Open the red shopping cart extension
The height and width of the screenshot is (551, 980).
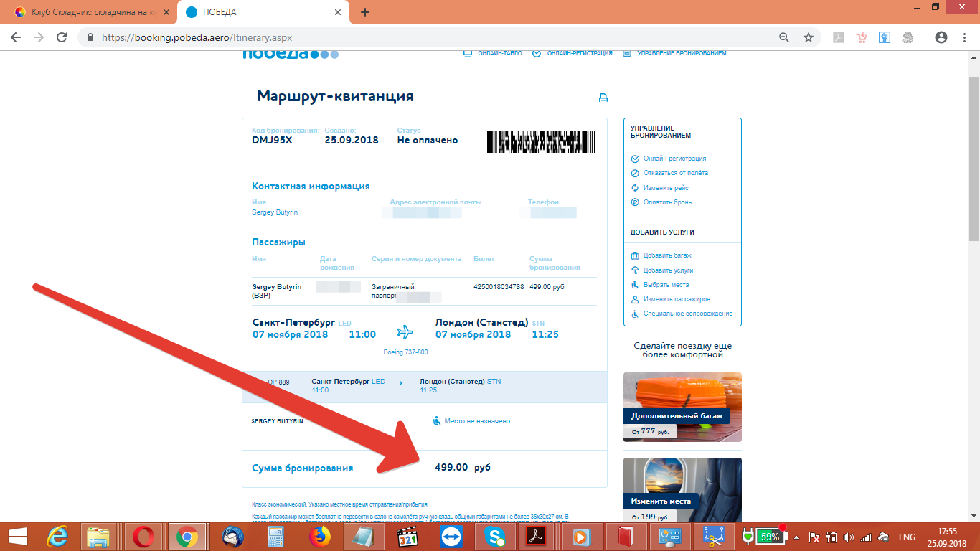tap(862, 37)
